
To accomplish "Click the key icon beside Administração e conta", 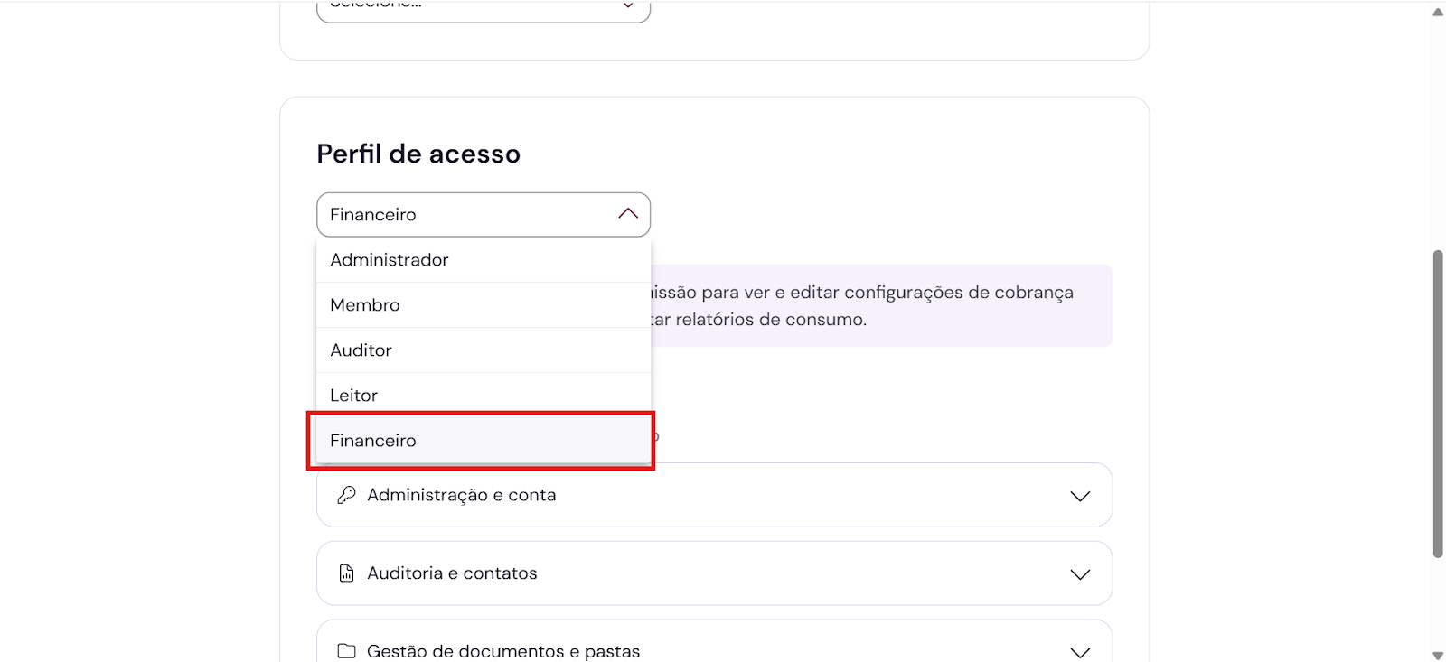I will [x=346, y=495].
